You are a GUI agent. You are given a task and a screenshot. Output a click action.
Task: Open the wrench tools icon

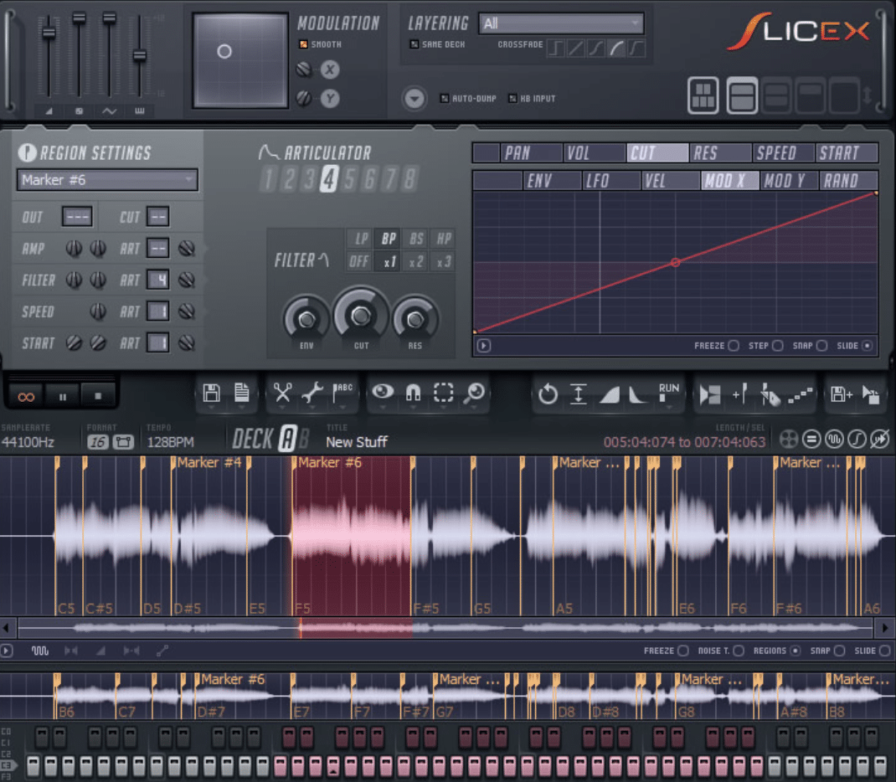[312, 393]
